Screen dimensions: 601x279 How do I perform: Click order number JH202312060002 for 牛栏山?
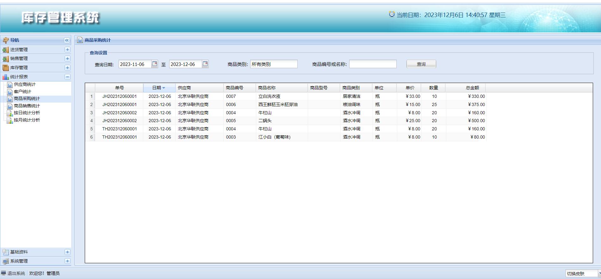coord(120,113)
